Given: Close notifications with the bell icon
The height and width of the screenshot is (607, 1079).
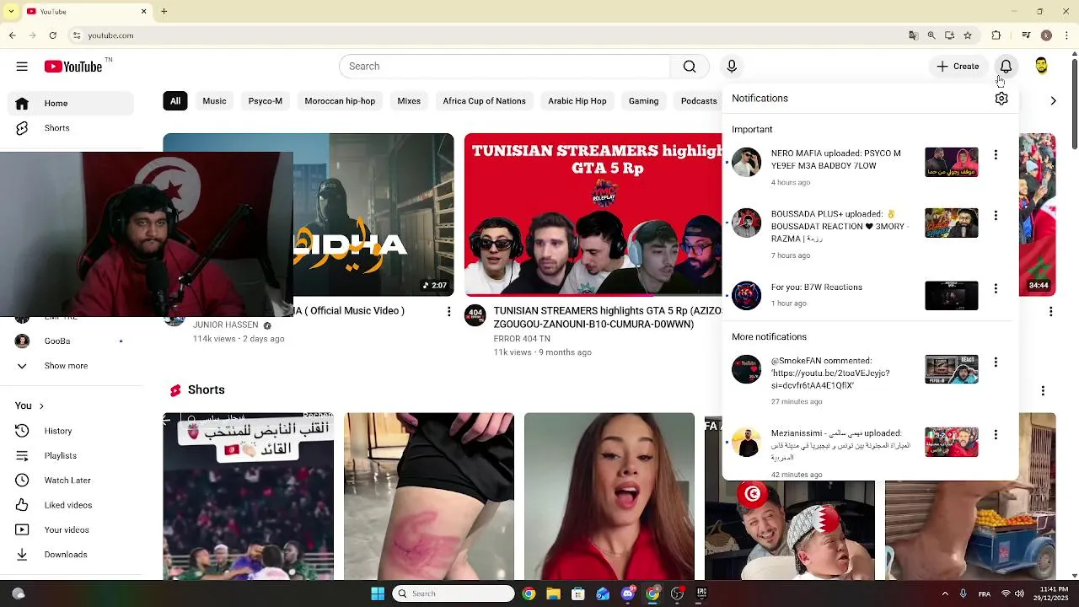Looking at the screenshot, I should (x=1006, y=67).
